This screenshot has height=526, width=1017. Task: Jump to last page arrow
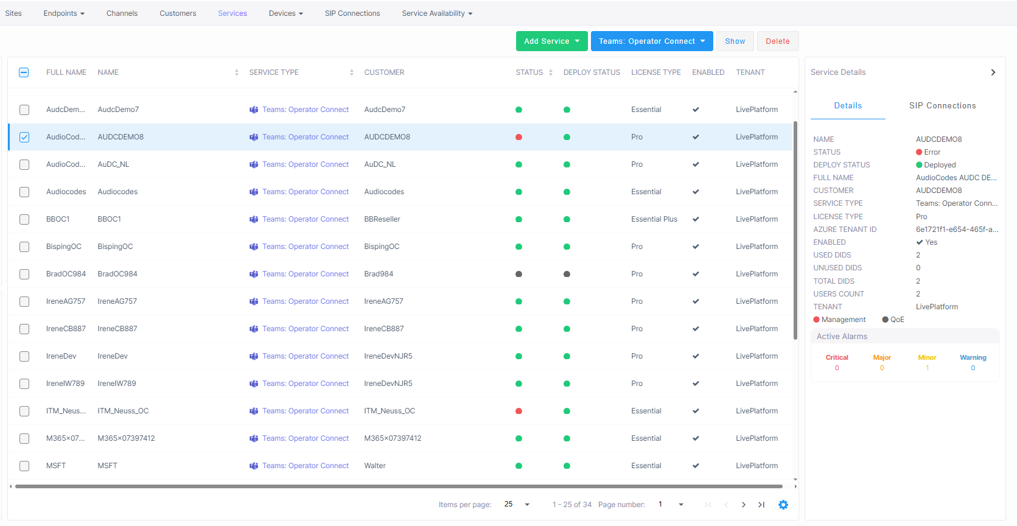761,505
